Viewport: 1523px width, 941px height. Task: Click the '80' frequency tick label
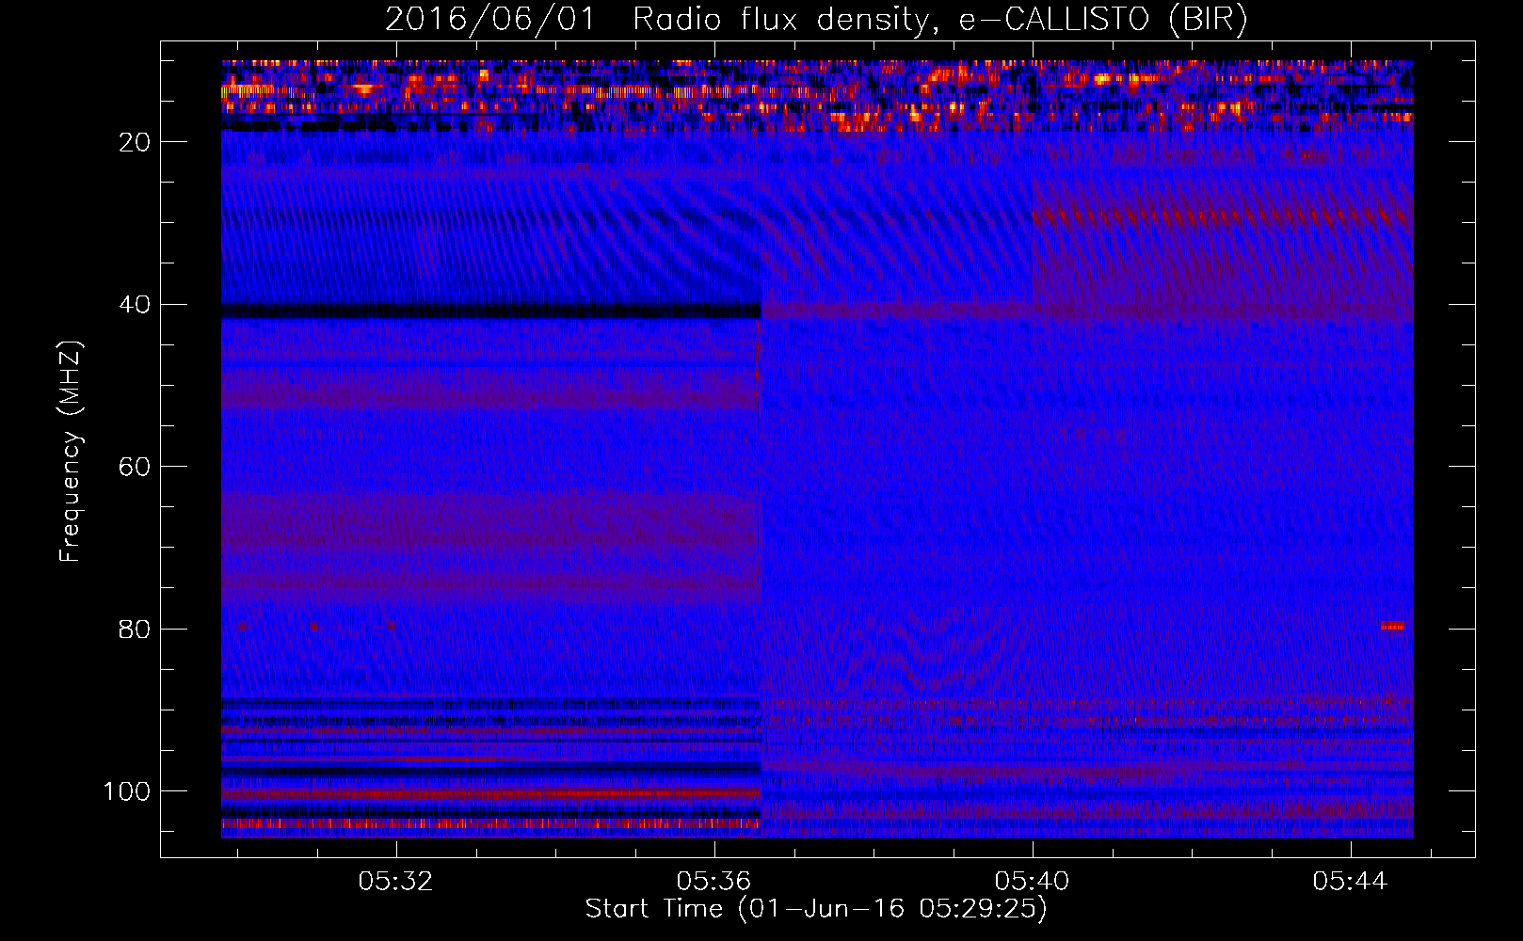[x=136, y=629]
